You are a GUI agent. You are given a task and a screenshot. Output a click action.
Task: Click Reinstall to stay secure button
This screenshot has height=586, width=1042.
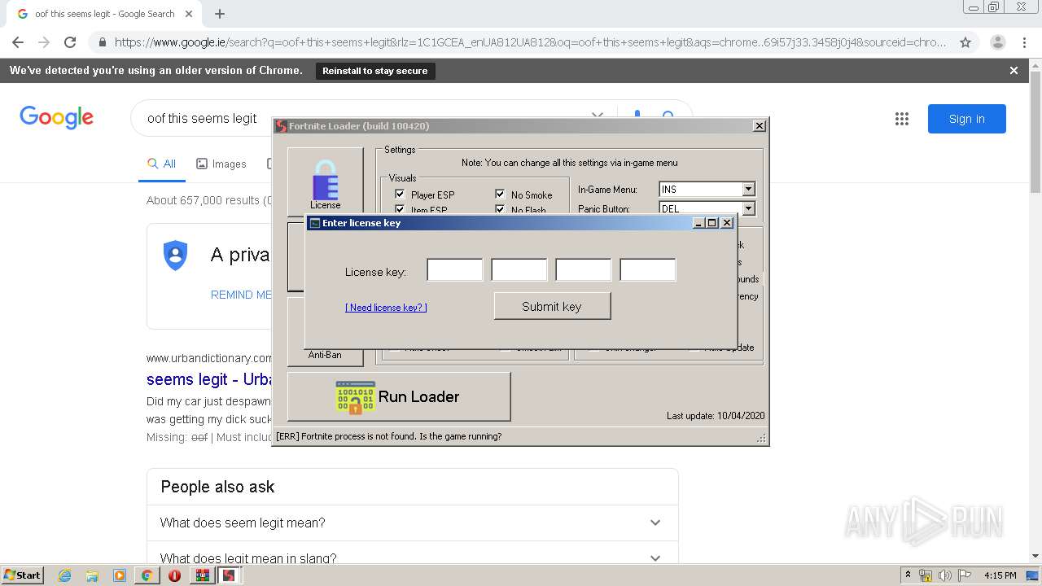click(x=375, y=71)
